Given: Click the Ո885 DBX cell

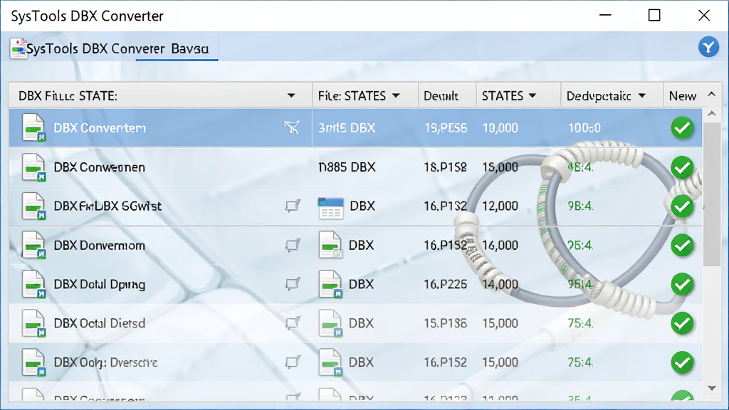Looking at the screenshot, I should 347,167.
